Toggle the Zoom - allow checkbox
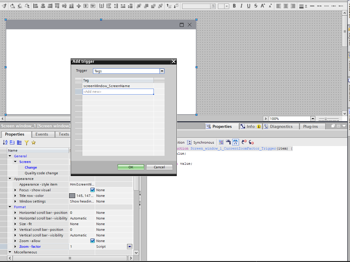The width and height of the screenshot is (350, 262). 92,241
